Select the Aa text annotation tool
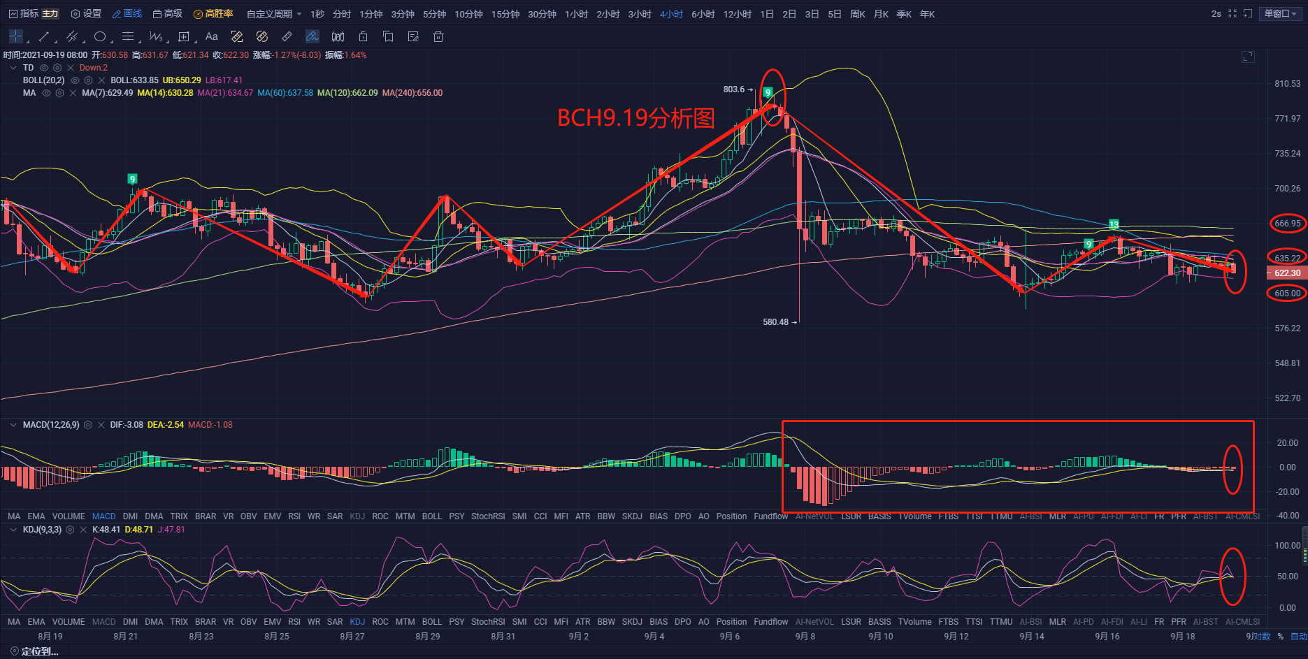 [212, 36]
